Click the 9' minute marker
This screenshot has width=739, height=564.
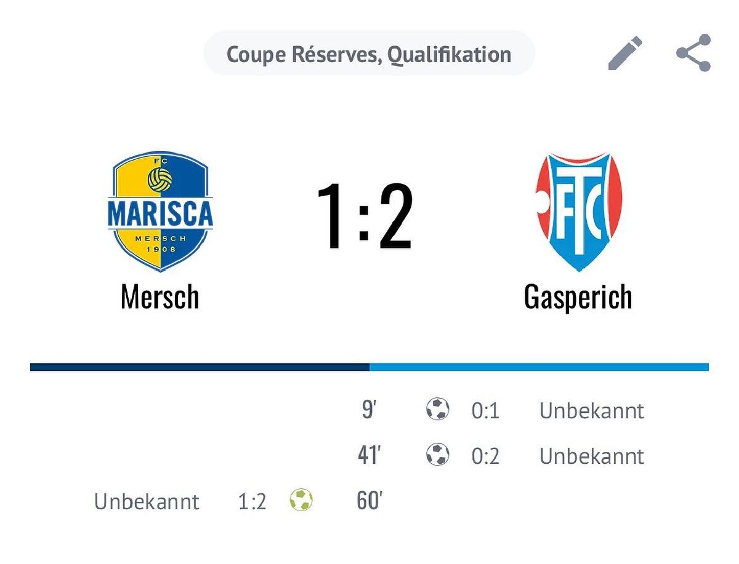click(369, 409)
